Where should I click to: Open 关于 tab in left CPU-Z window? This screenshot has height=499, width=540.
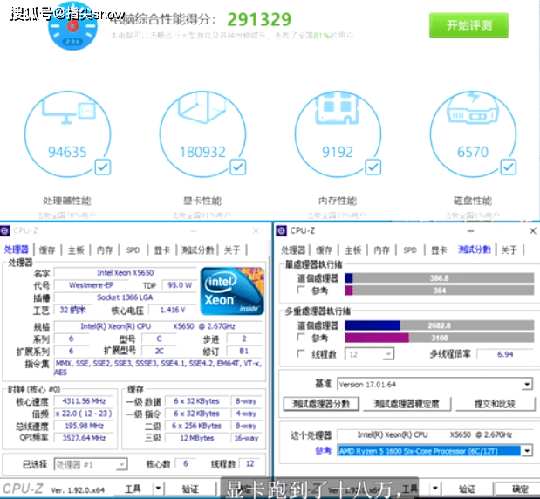coord(232,250)
